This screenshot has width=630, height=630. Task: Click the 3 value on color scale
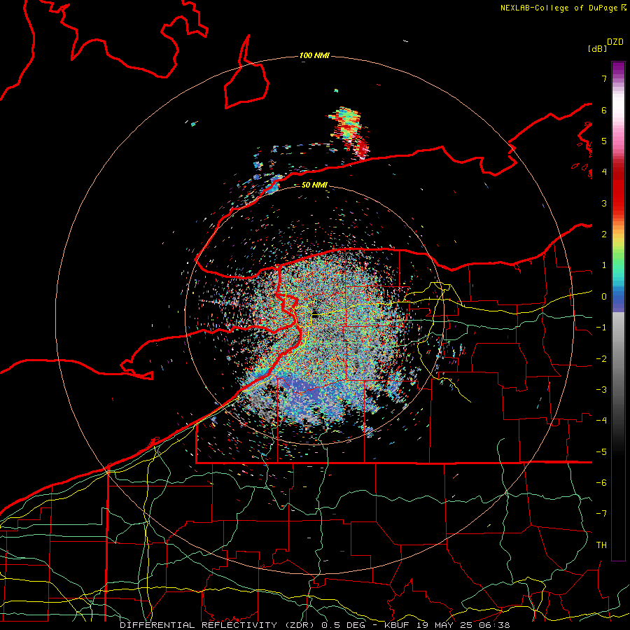pos(604,203)
